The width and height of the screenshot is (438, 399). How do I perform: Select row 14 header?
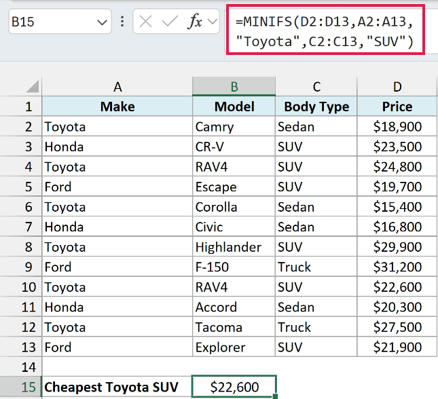click(x=21, y=366)
